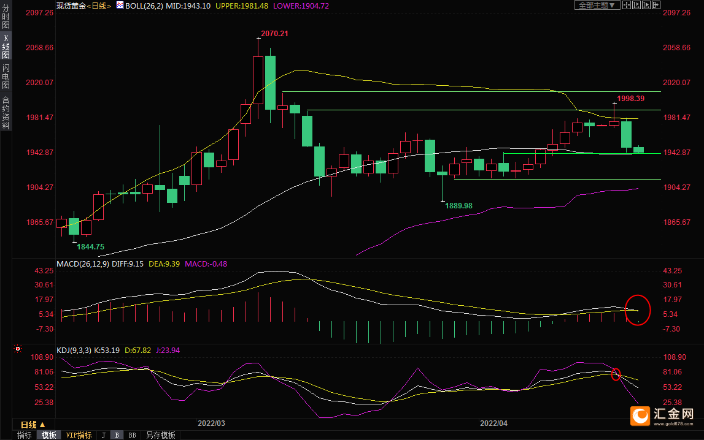Click the export panel arrow icon
This screenshot has height=440, width=704.
pyautogui.click(x=656, y=6)
